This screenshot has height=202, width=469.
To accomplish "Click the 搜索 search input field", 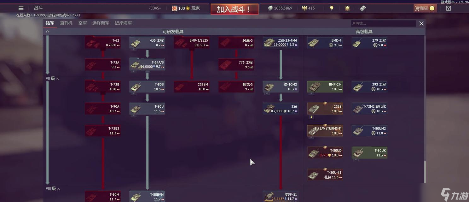I will point(384,23).
